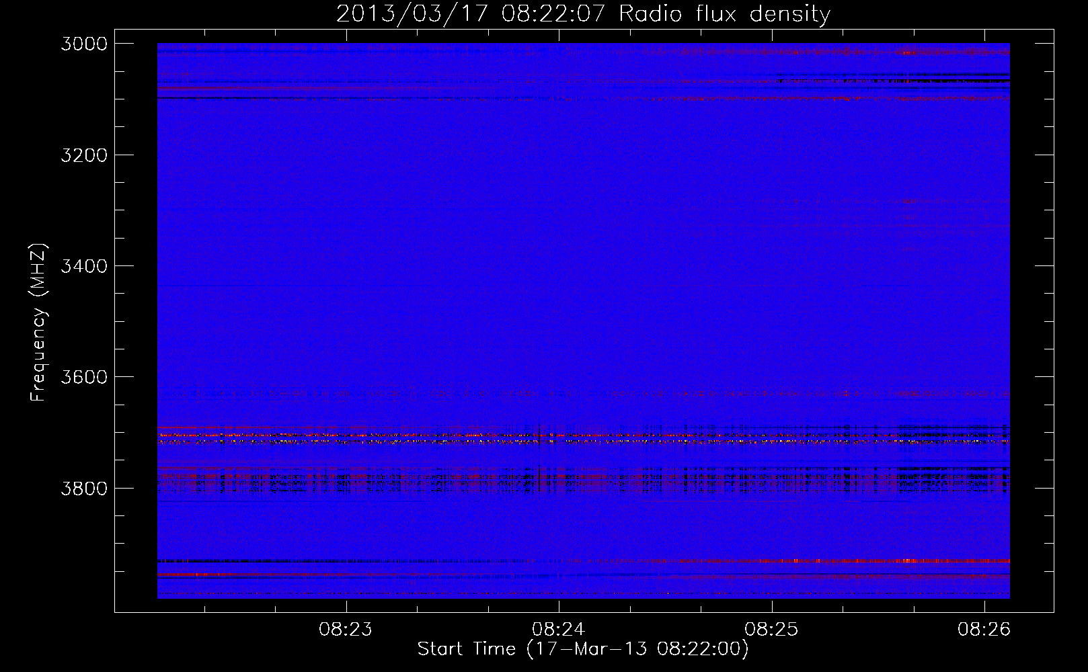Click the 08:26 time tick label

pyautogui.click(x=984, y=630)
